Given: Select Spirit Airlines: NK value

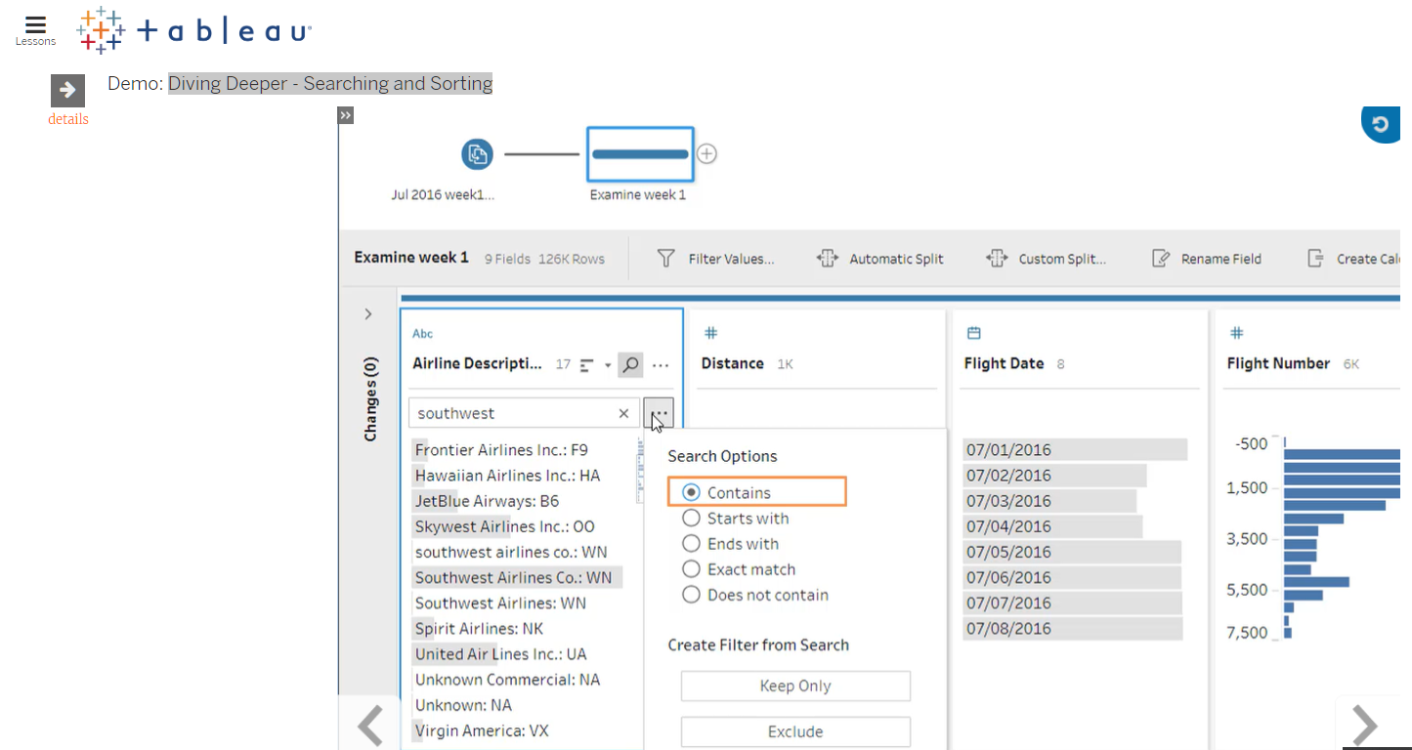Looking at the screenshot, I should (479, 628).
